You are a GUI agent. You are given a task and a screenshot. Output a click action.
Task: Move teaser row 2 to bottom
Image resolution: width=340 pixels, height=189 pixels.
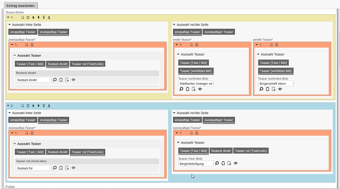pos(49,106)
